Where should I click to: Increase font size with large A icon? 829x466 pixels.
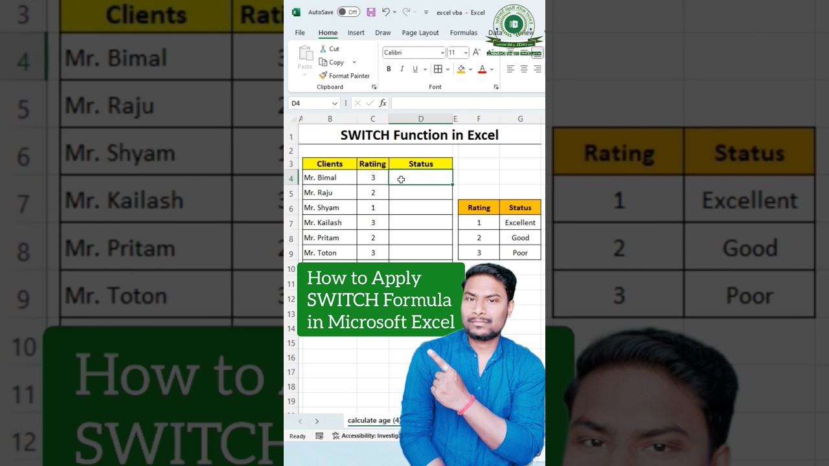click(x=477, y=52)
